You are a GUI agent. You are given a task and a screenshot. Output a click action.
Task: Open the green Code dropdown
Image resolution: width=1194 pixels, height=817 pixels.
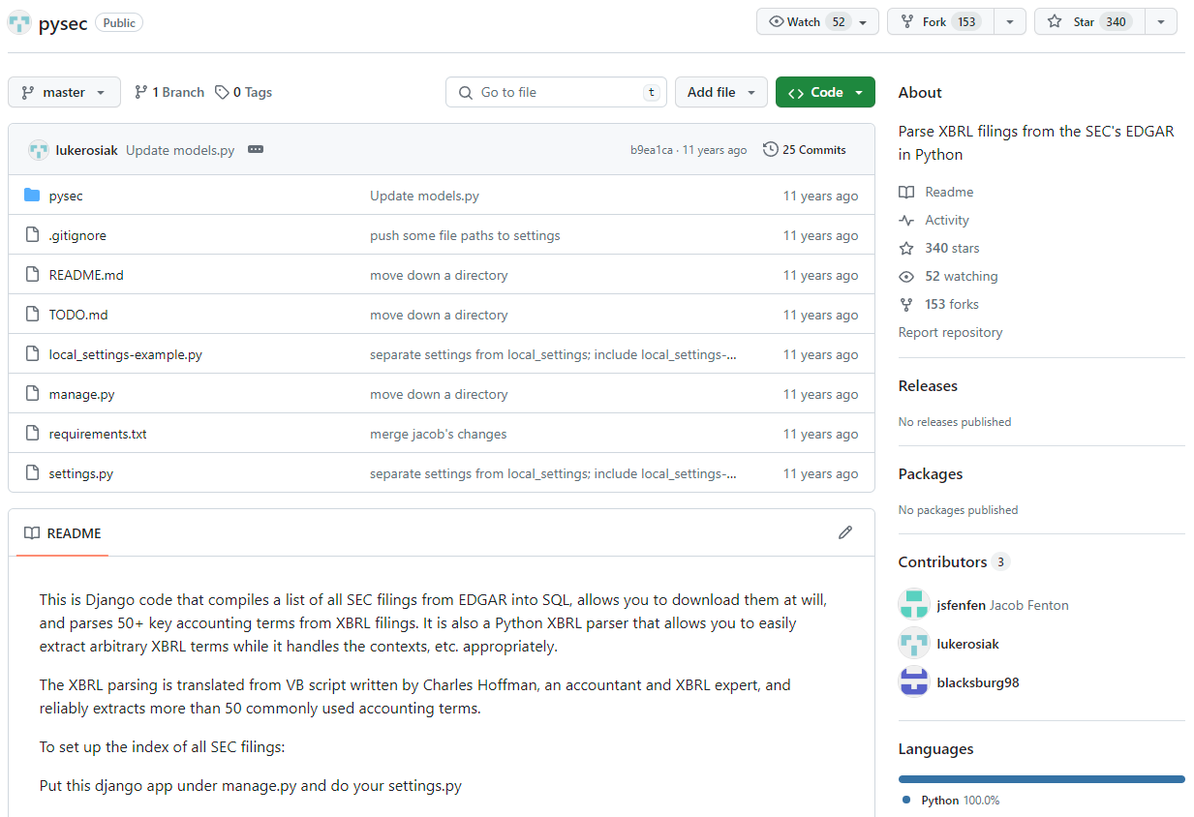coord(825,92)
